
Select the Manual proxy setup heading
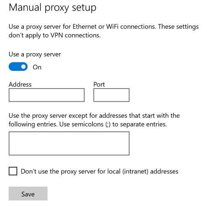pos(53,8)
